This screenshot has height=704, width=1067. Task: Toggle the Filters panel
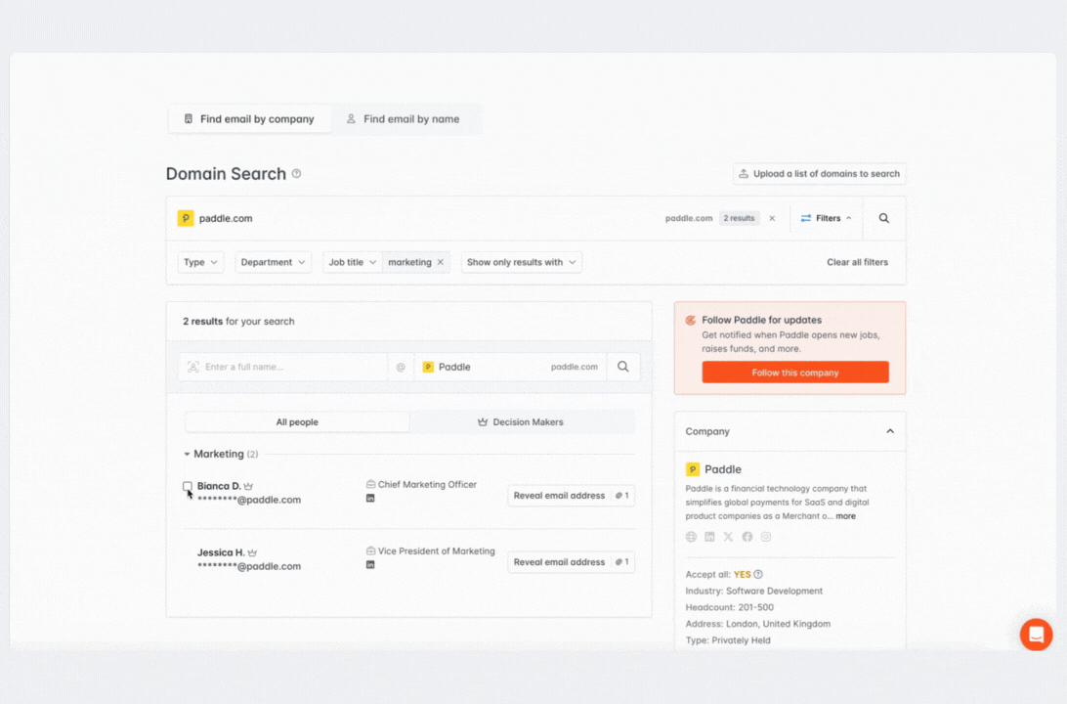coord(826,219)
